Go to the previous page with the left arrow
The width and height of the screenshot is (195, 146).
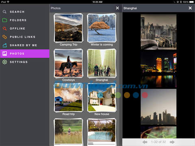tap(145, 142)
